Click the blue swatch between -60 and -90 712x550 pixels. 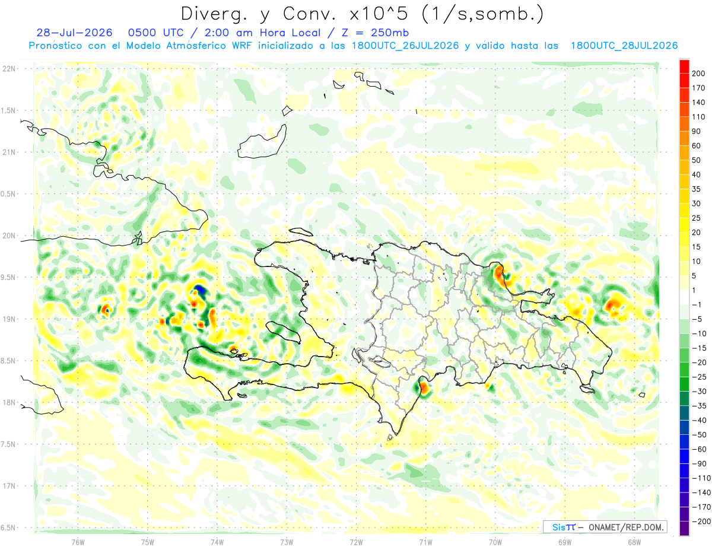[684, 457]
